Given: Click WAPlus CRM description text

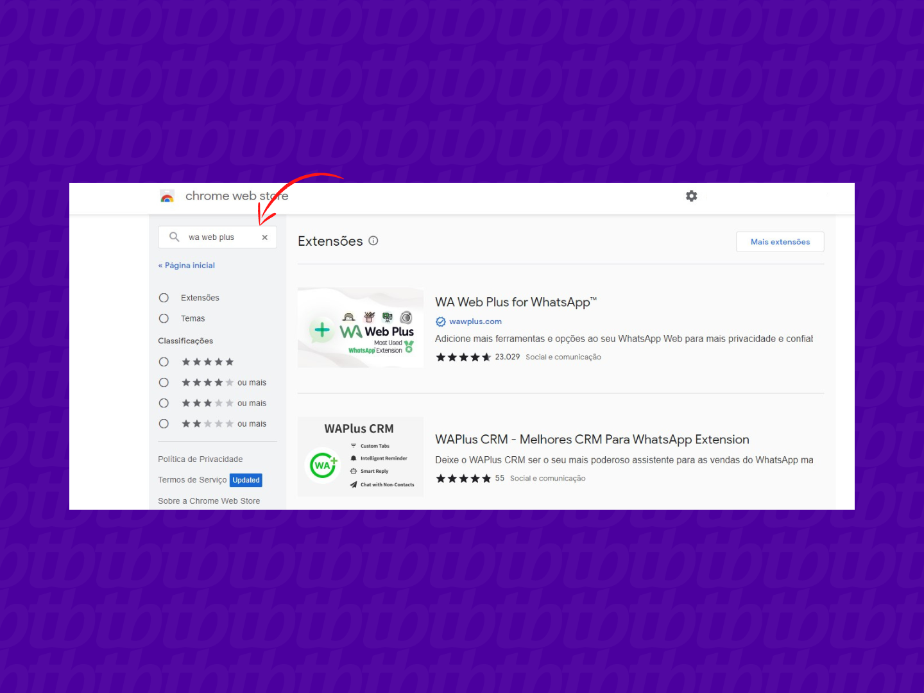Looking at the screenshot, I should pos(624,460).
